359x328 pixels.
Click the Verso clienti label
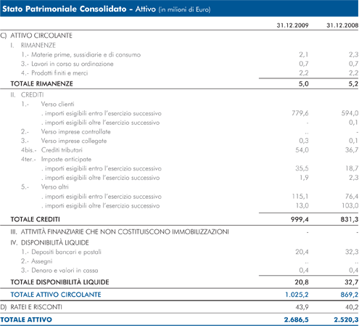point(57,104)
